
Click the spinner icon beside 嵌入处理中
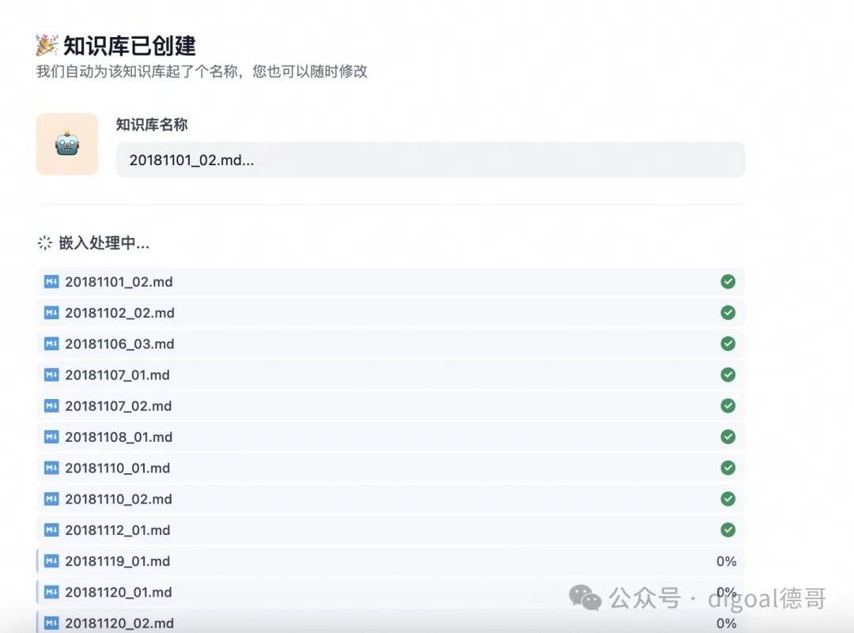click(x=44, y=243)
